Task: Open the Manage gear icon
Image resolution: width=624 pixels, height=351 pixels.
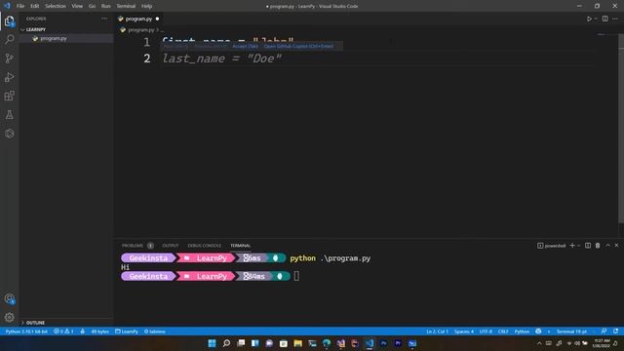Action: [x=9, y=317]
